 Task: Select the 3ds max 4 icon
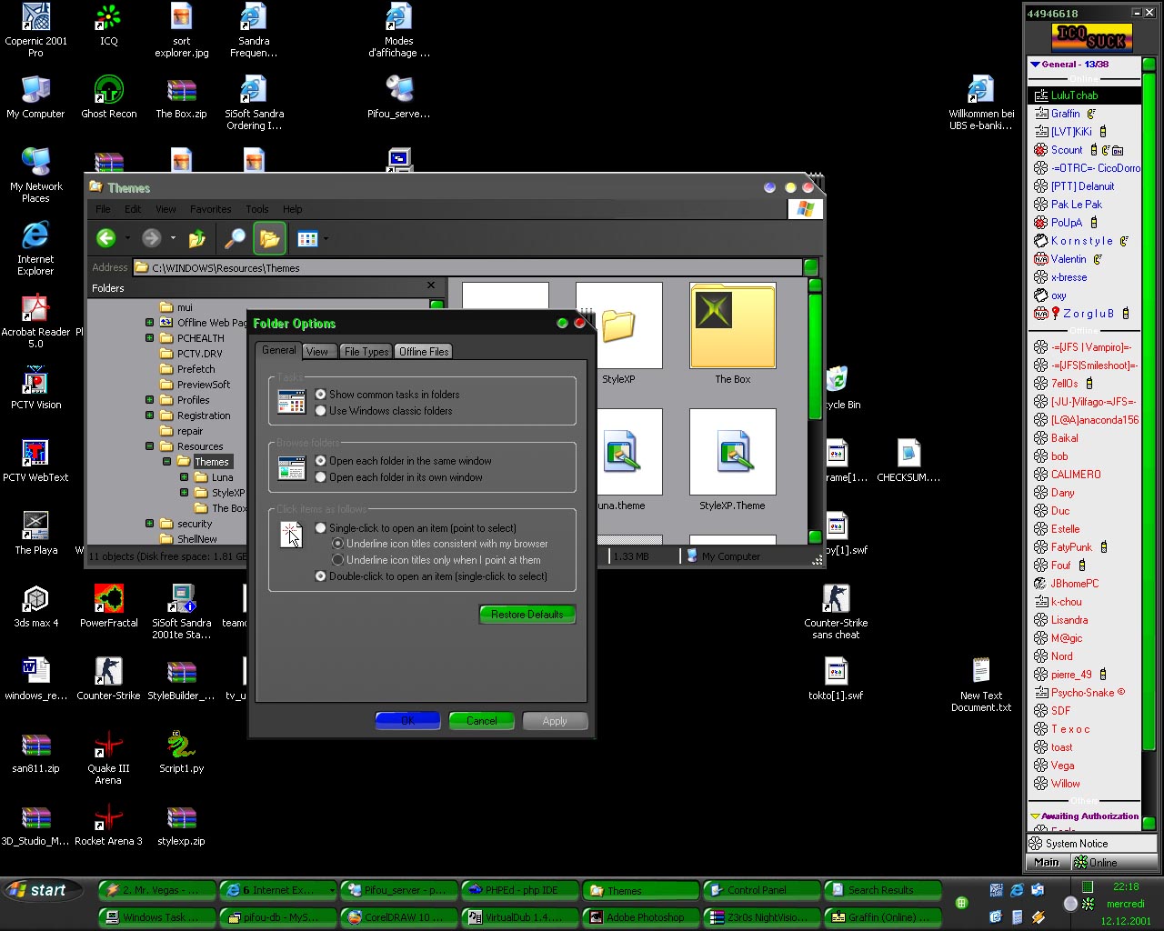[35, 606]
